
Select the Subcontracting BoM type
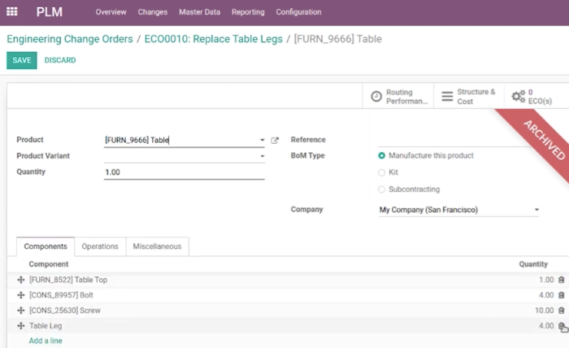[381, 189]
